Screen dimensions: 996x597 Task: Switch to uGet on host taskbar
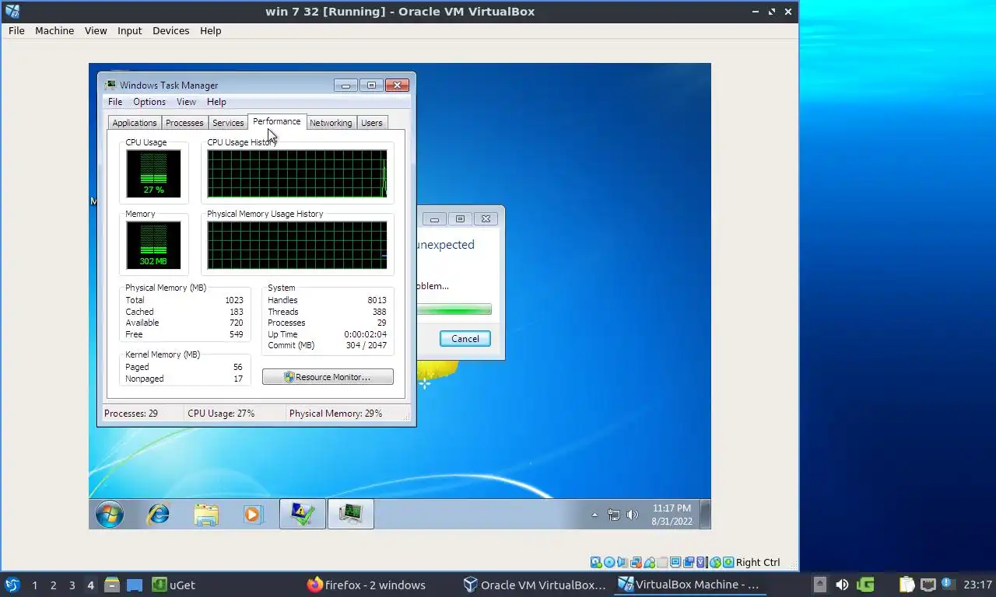(x=174, y=585)
